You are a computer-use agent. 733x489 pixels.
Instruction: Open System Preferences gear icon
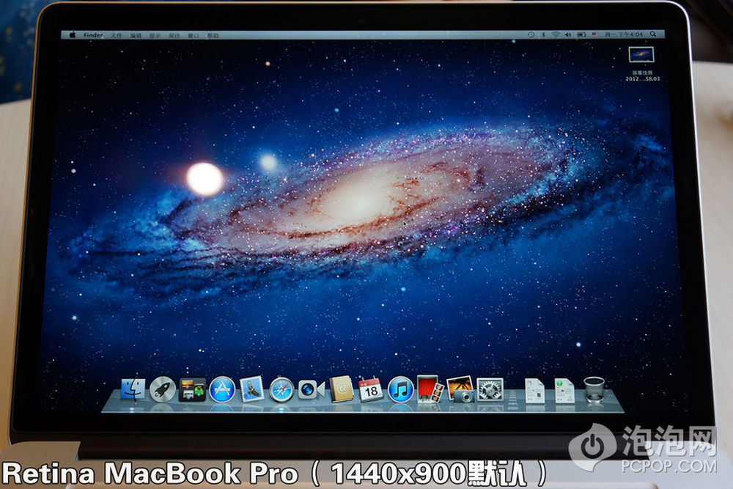[490, 390]
